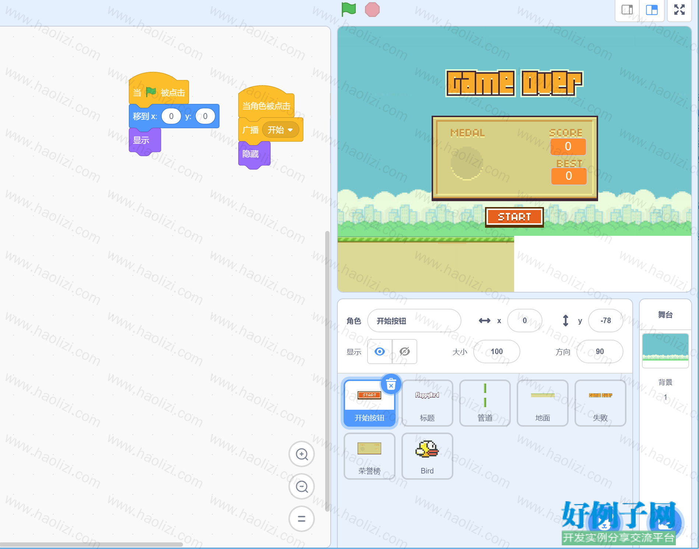This screenshot has width=699, height=549.
Task: Stop the project with the red stop sign
Action: (x=372, y=10)
